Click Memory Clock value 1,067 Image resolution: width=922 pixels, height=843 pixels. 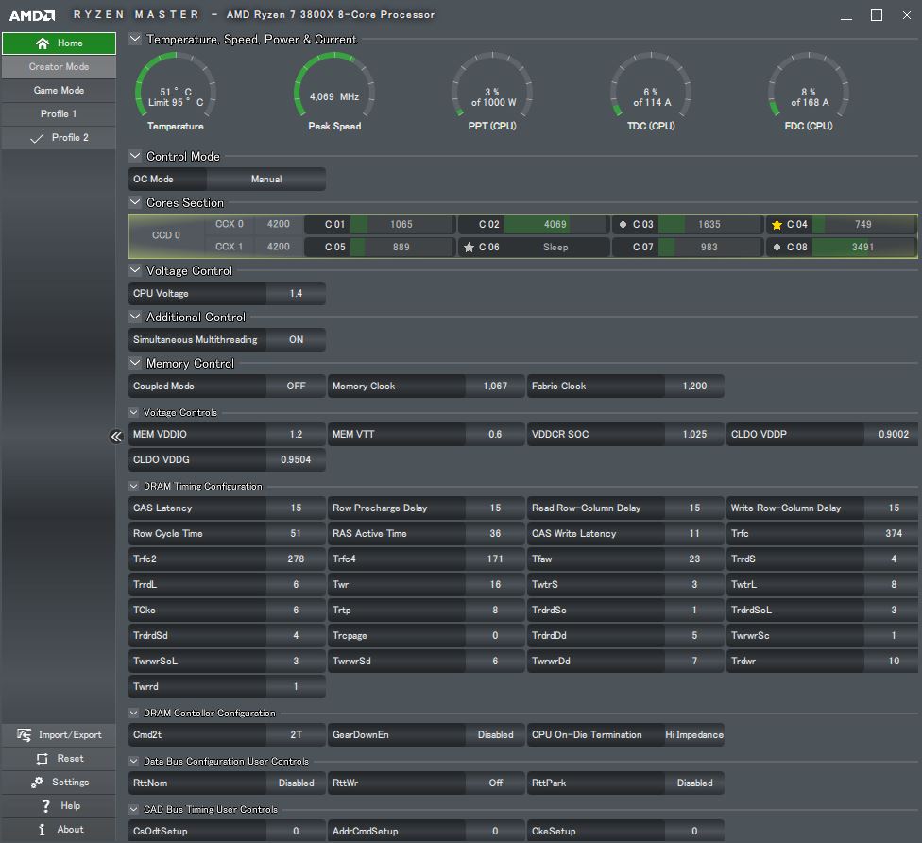[x=495, y=386]
